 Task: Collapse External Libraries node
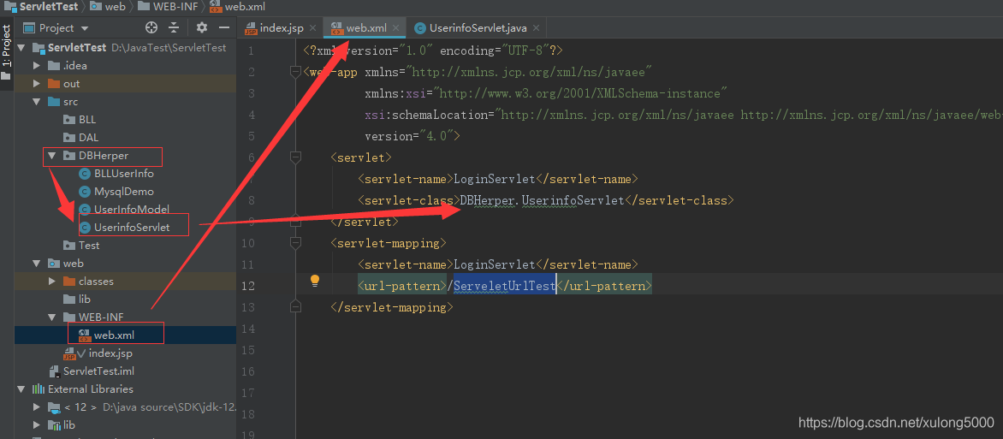pos(21,389)
